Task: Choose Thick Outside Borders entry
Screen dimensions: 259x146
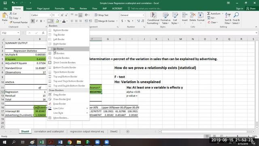Action: [x=68, y=62]
